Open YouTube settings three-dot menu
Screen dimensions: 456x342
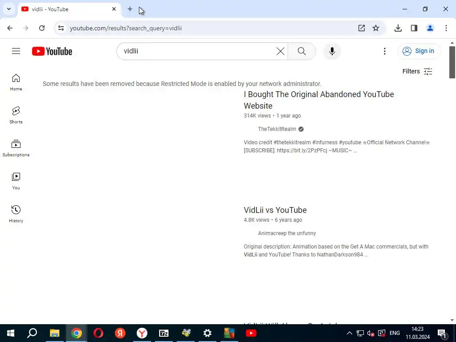(384, 51)
